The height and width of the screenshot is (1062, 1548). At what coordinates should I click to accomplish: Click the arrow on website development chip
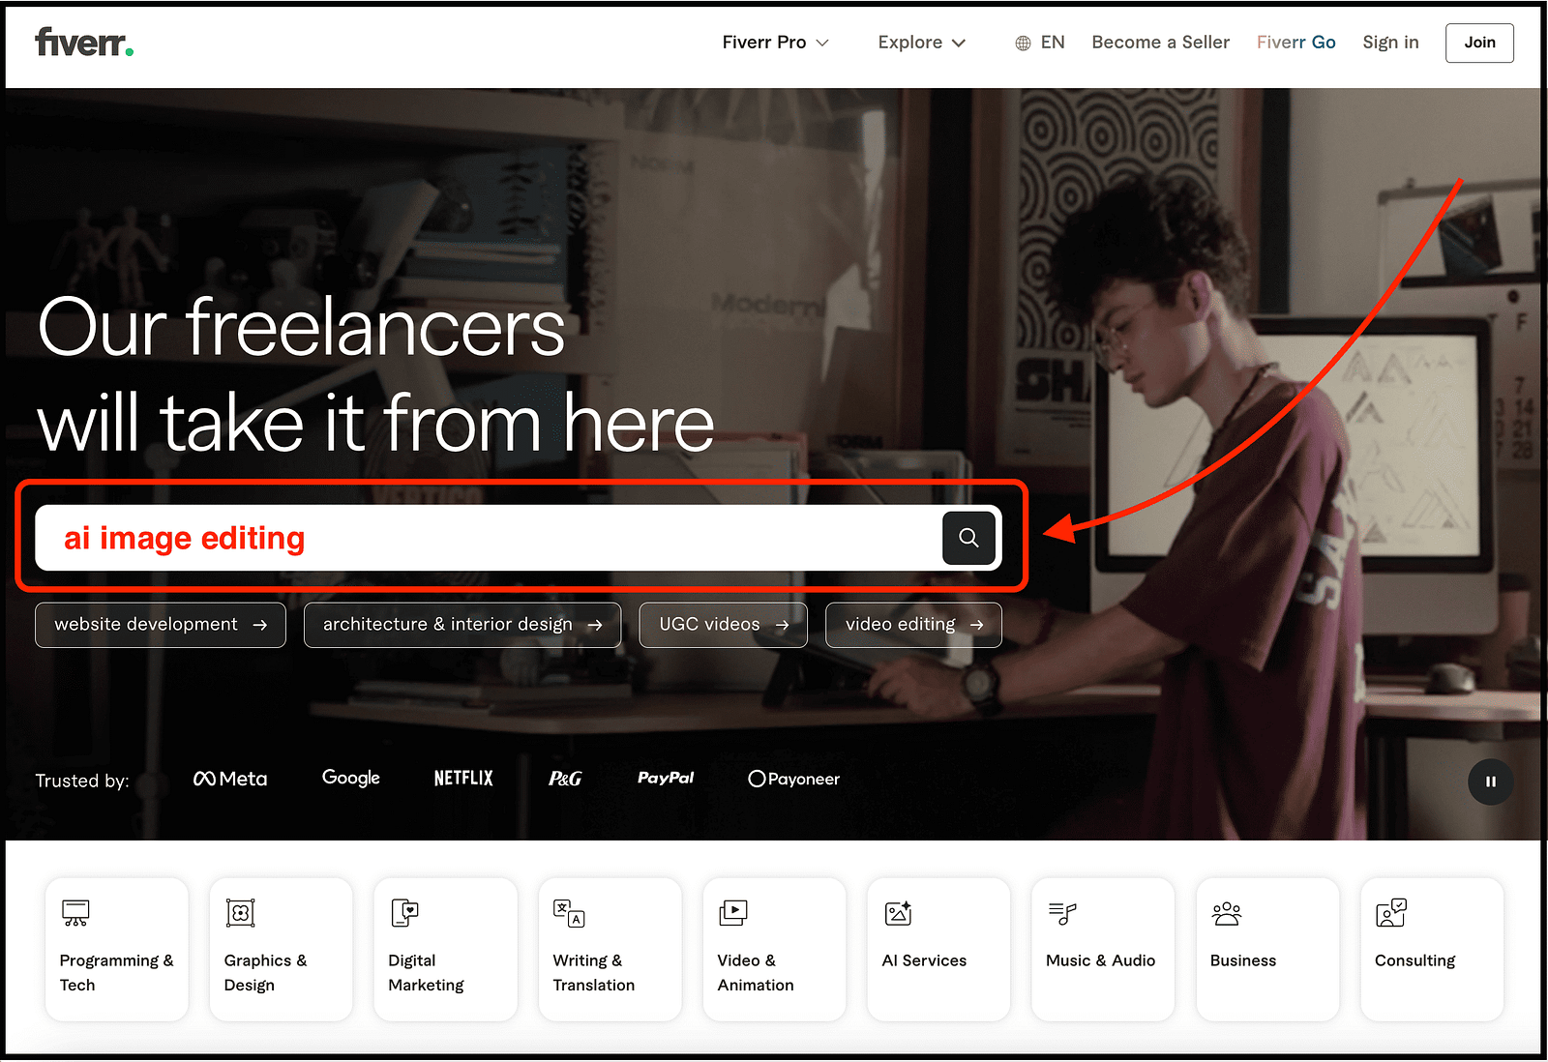[259, 625]
